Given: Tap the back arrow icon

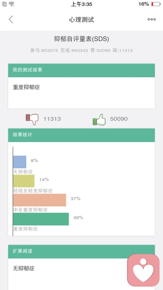Looking at the screenshot, I should pyautogui.click(x=11, y=19).
